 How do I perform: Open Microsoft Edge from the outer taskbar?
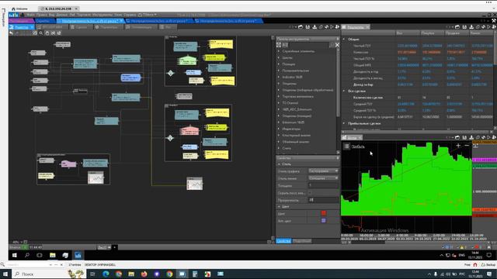coord(106,274)
